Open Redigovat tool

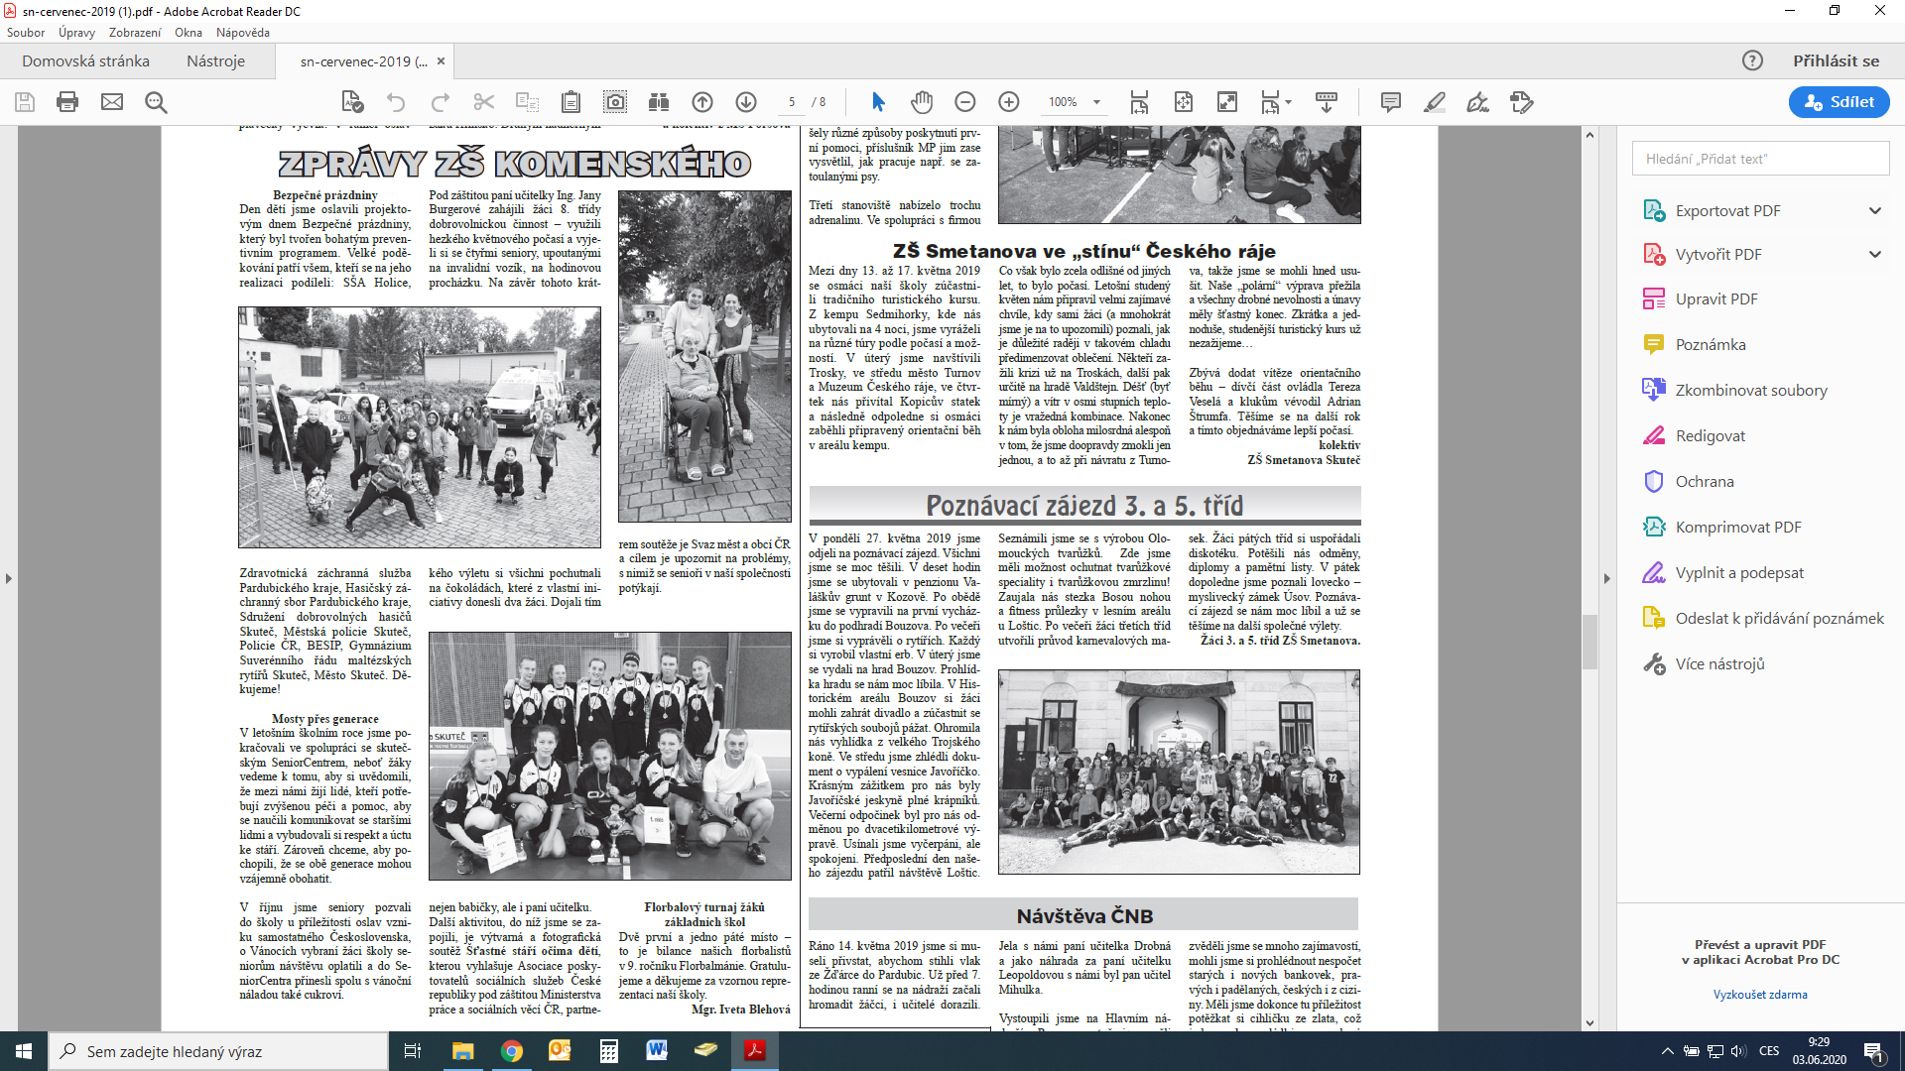tap(1695, 435)
